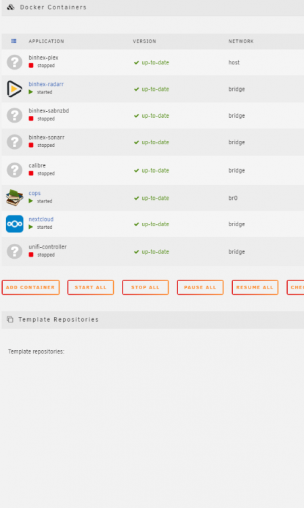Click the red stopped indicator for binhex-plex
304x508 pixels.
point(31,66)
